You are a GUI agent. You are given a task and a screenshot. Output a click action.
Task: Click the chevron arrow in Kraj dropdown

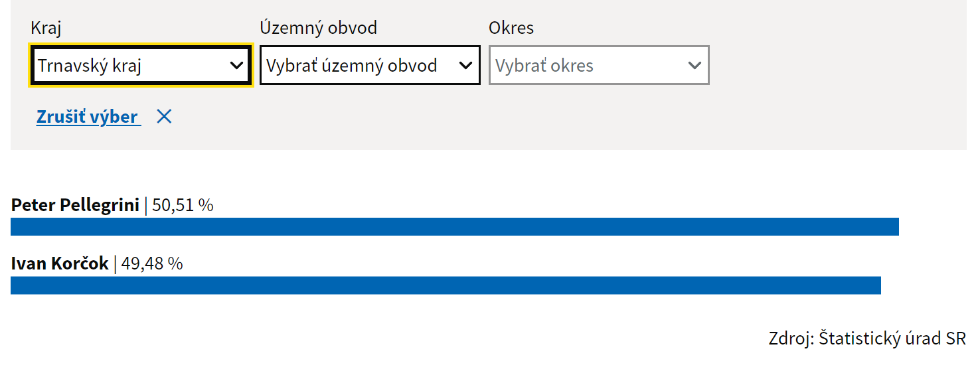[236, 66]
